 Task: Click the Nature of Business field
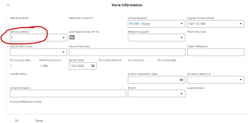[x=127, y=52]
